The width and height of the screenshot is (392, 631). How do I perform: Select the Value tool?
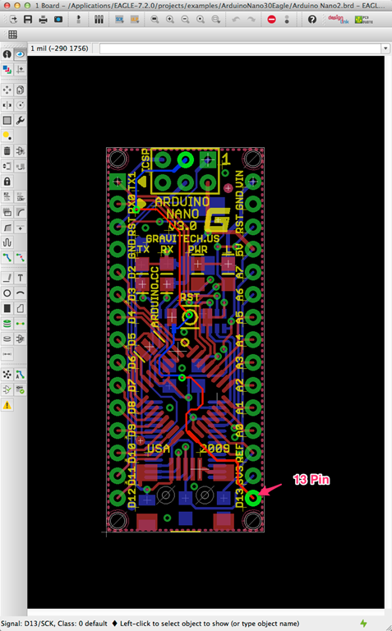(20, 197)
